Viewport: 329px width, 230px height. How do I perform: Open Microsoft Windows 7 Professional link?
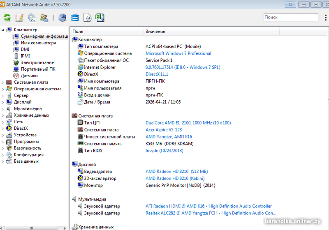click(x=178, y=53)
